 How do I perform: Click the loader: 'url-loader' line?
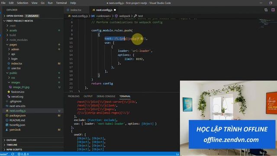click(x=135, y=51)
